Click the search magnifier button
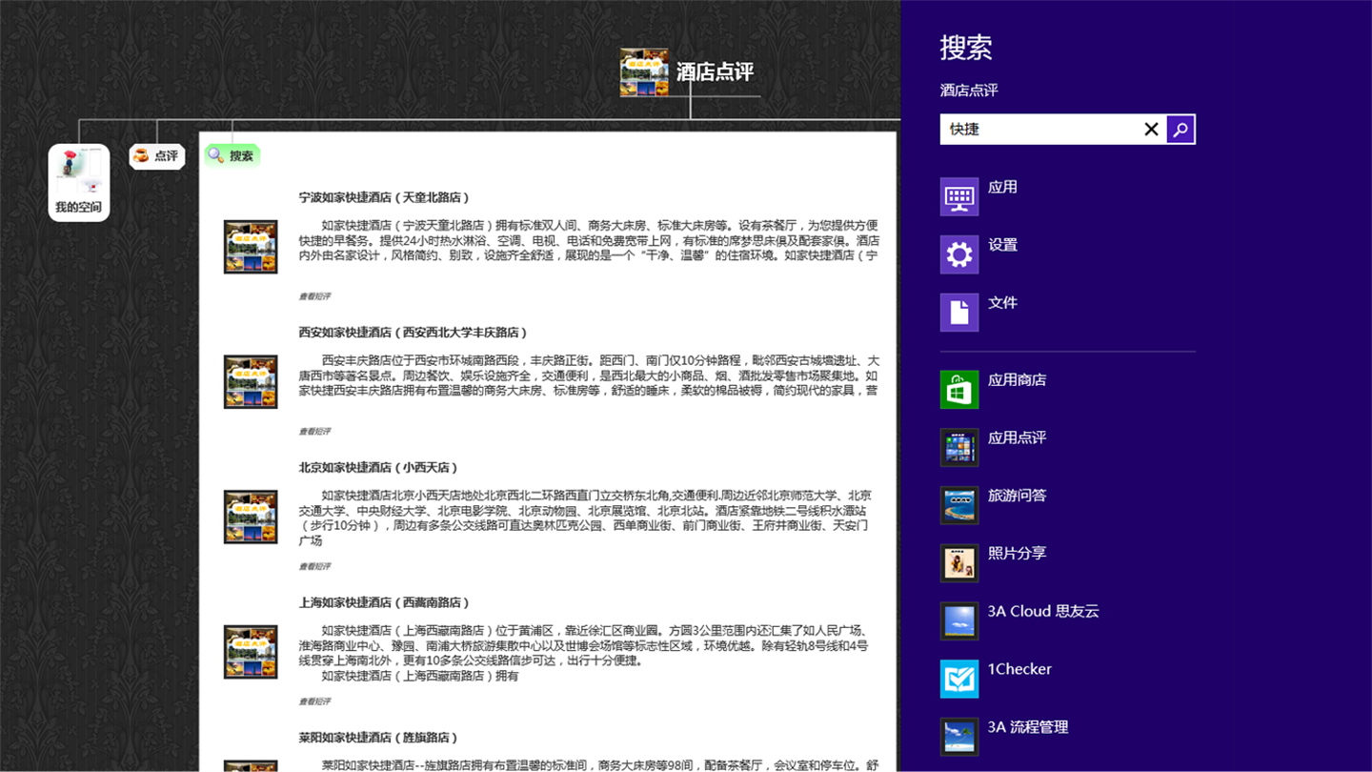This screenshot has width=1372, height=772. pos(1180,130)
